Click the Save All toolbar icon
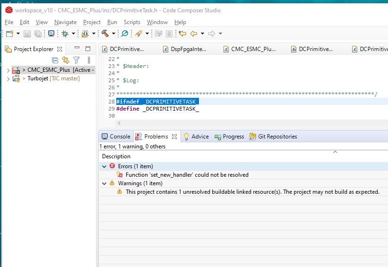This screenshot has width=388, height=267. tap(38, 34)
